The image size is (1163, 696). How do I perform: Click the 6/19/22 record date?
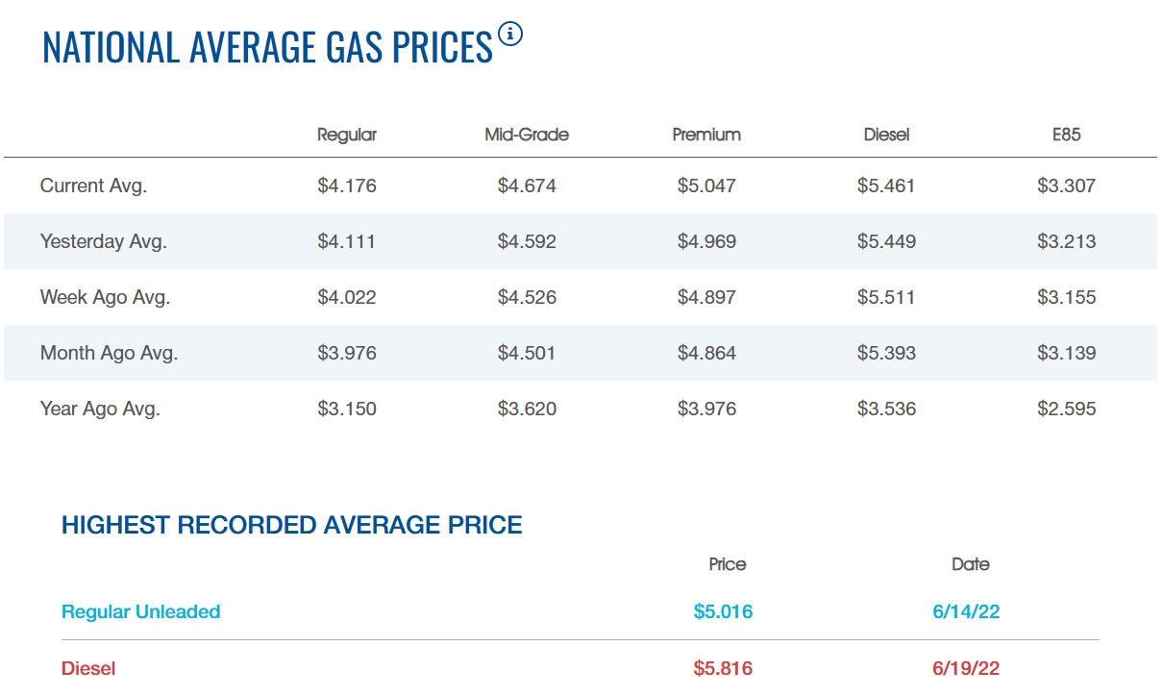[966, 668]
